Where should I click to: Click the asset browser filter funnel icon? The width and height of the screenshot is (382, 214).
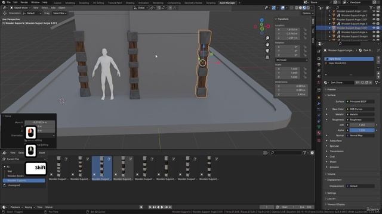pos(304,153)
